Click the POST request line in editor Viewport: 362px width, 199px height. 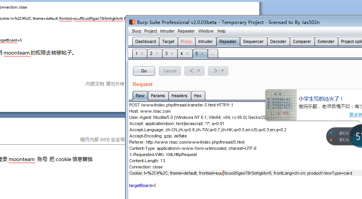click(x=181, y=105)
